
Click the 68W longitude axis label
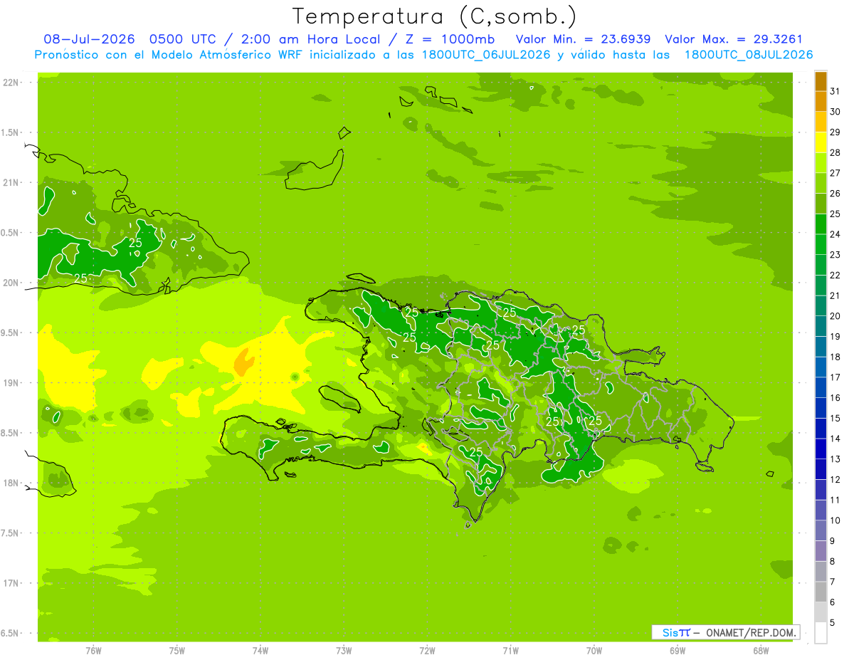pos(761,651)
